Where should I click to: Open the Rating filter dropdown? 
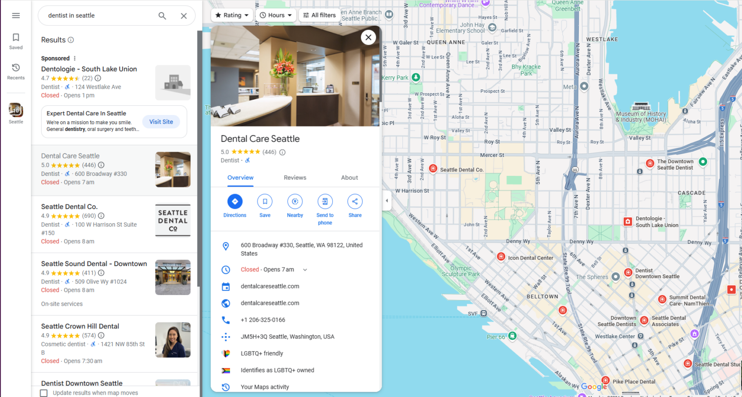tap(232, 15)
